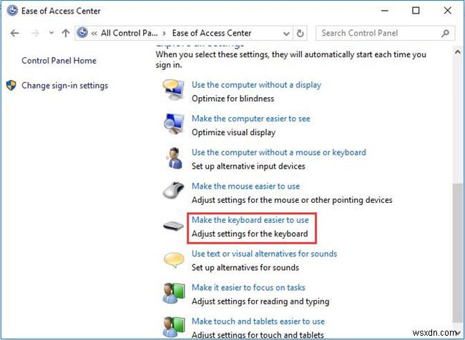Refresh the Ease of Access Center page
The width and height of the screenshot is (465, 340).
click(x=300, y=34)
